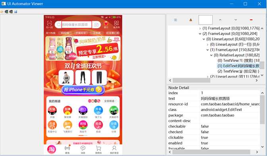Screen dimensions: 267x156
Task: Click Node Detail horizontal scrollbar thumb
Action: [x=211, y=152]
